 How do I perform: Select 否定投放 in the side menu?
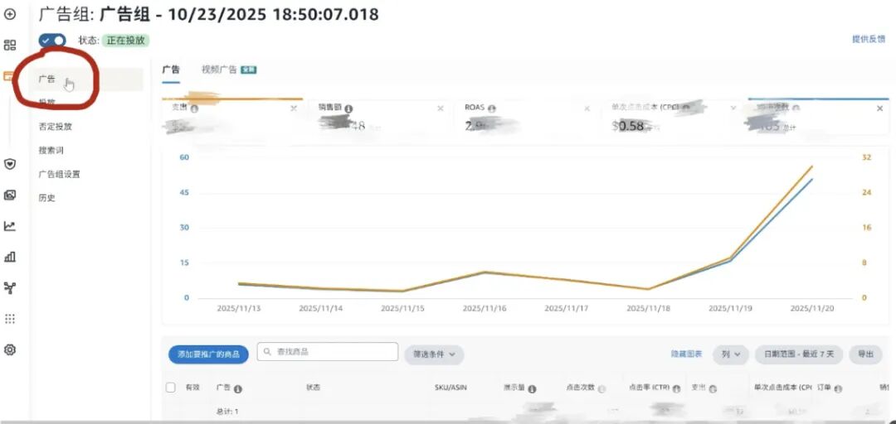(x=56, y=127)
